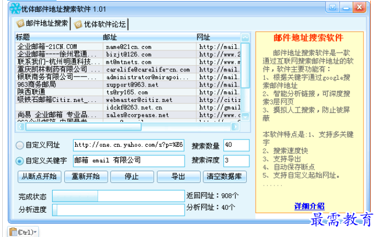The width and height of the screenshot is (378, 237).
Task: Click the list scroll up arrow
Action: click(245, 37)
